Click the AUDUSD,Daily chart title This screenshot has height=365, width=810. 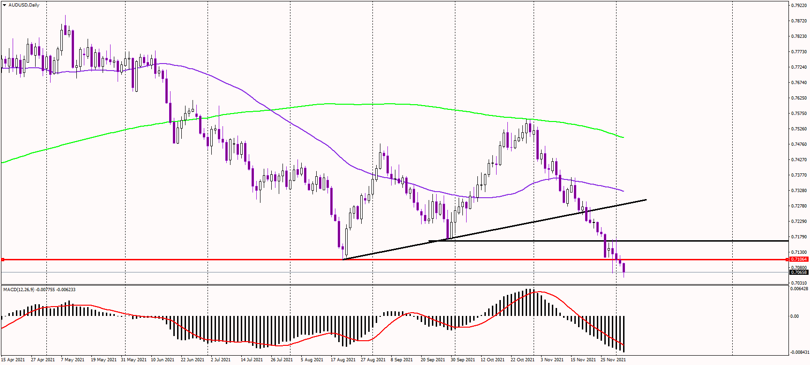(24, 5)
